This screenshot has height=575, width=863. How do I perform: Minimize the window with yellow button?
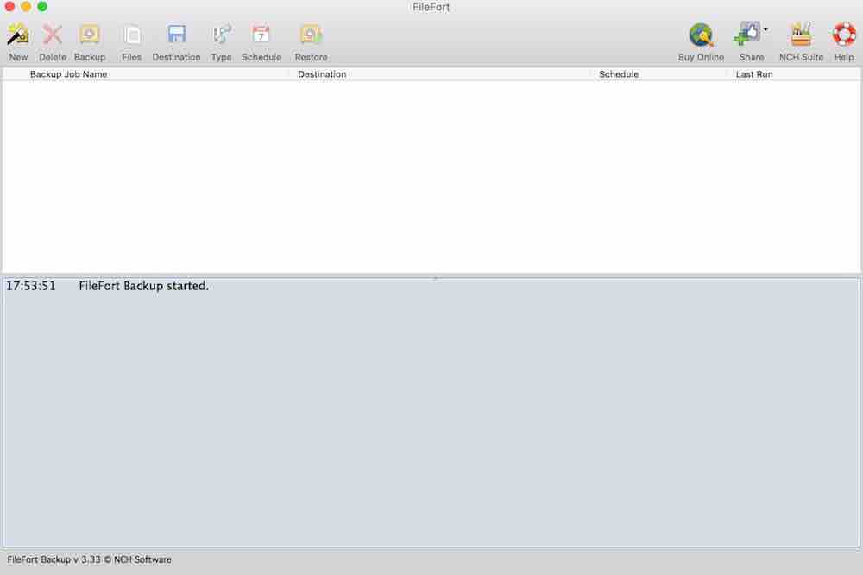point(26,7)
